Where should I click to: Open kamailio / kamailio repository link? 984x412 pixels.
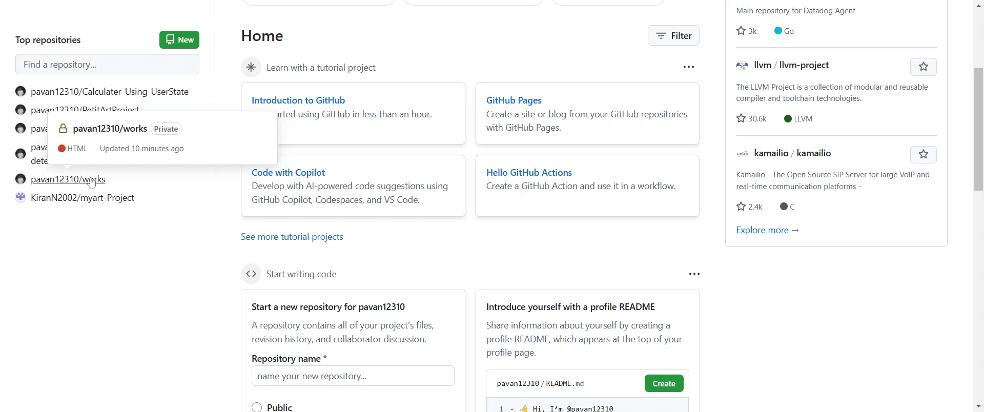coord(793,153)
